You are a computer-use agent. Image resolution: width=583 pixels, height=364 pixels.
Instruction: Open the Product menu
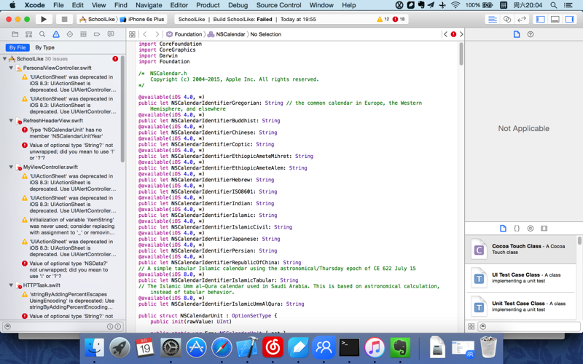point(208,5)
